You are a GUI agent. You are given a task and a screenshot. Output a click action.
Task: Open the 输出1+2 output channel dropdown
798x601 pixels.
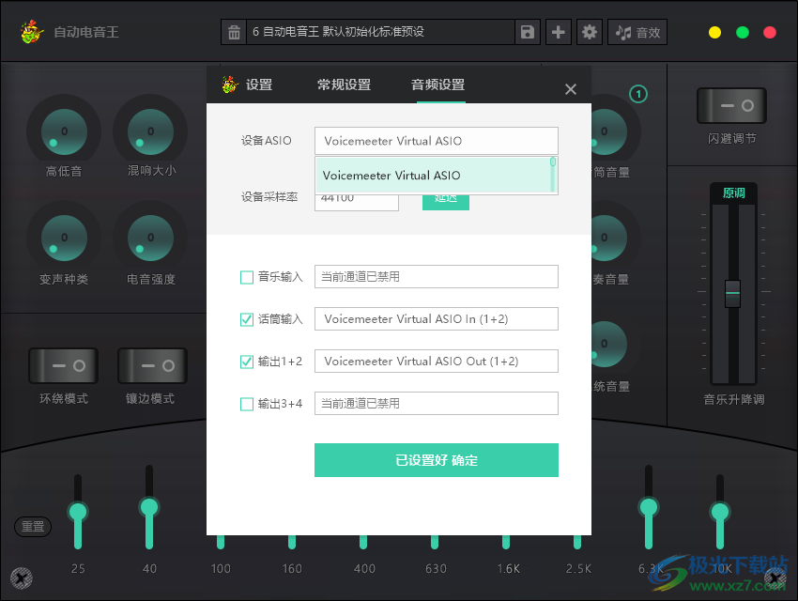tap(436, 361)
